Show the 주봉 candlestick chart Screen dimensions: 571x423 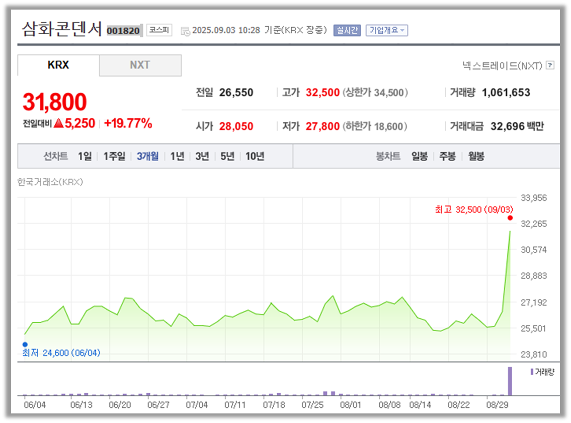tap(448, 157)
